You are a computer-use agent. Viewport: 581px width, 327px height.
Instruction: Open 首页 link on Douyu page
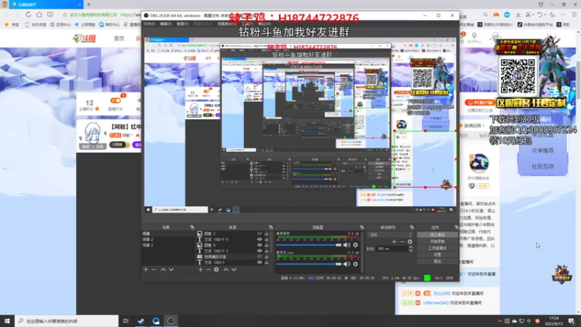[119, 39]
